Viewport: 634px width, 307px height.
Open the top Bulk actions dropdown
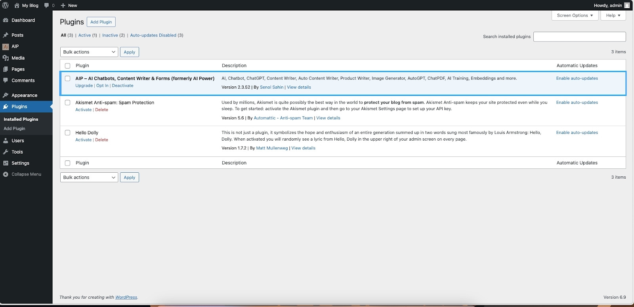click(89, 52)
